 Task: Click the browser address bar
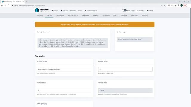tap(85, 5)
